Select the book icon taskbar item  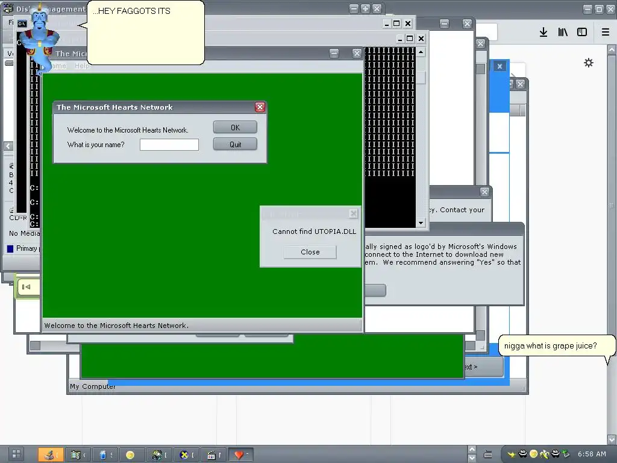pyautogui.click(x=77, y=455)
